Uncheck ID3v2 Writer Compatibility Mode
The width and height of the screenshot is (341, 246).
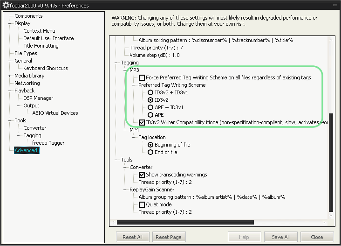[142, 122]
